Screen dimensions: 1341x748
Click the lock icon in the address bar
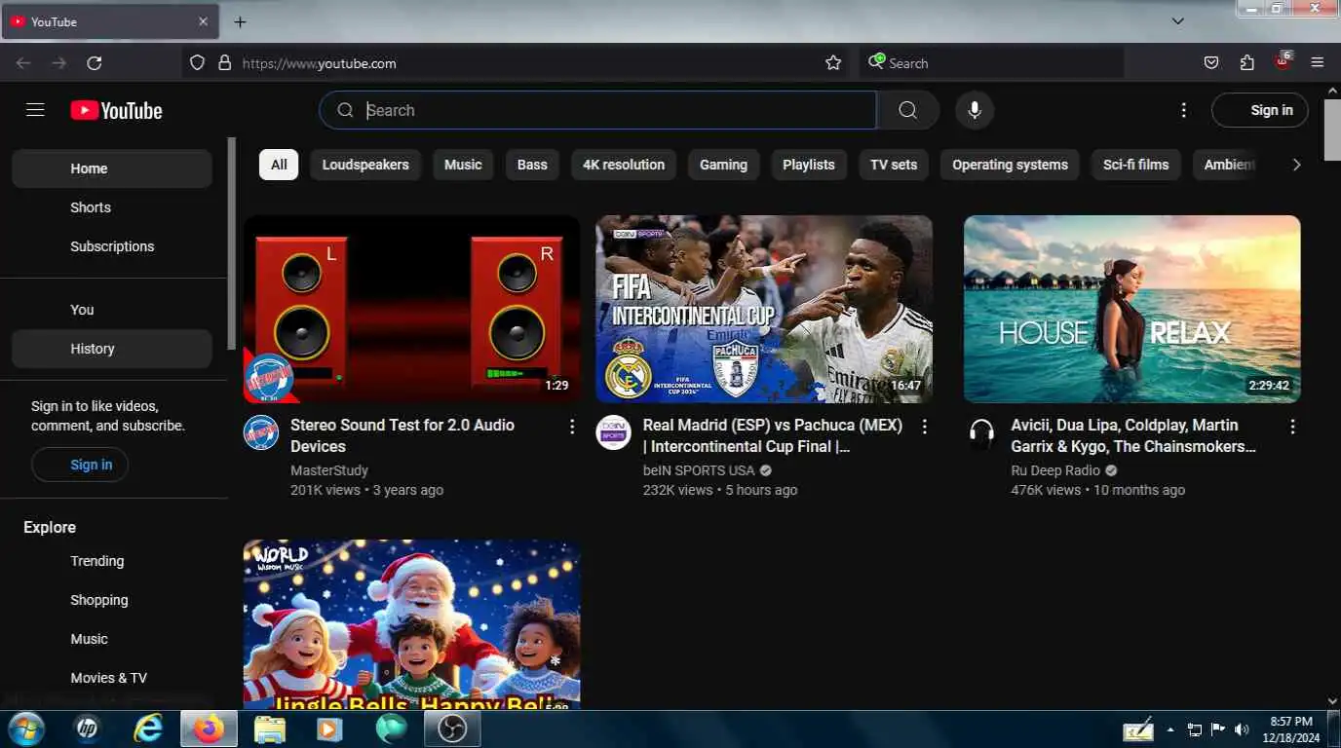224,63
